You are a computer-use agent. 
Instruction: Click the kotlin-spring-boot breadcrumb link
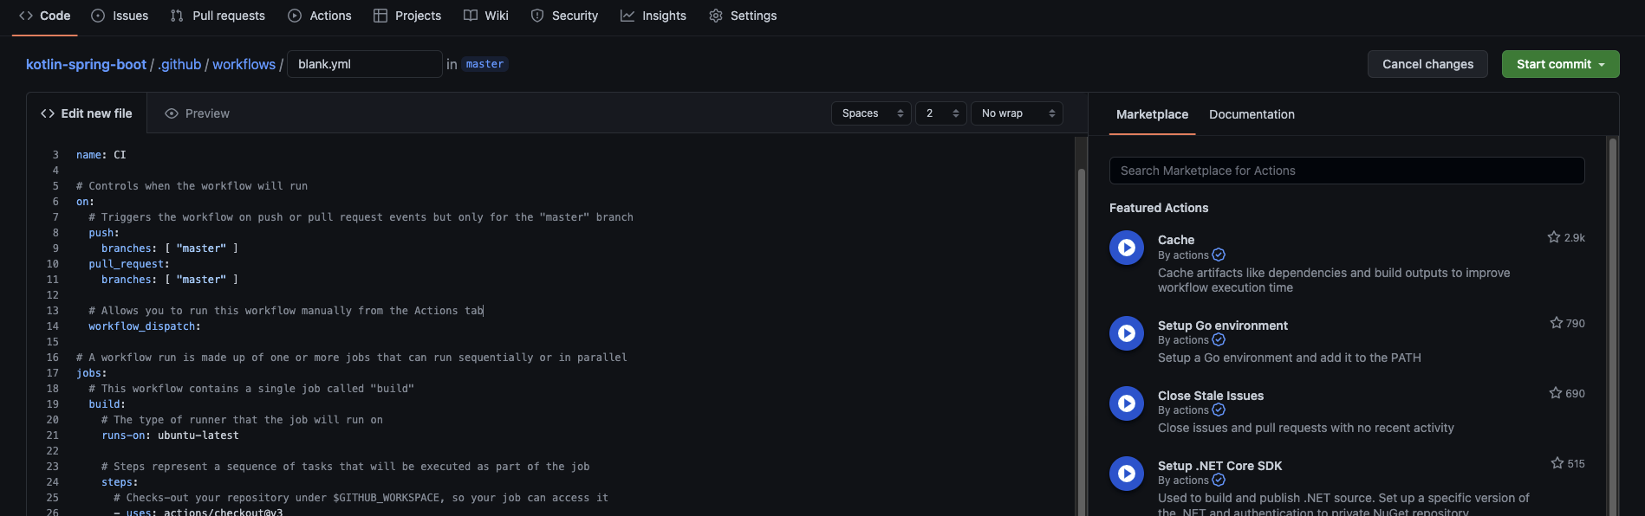(x=86, y=64)
